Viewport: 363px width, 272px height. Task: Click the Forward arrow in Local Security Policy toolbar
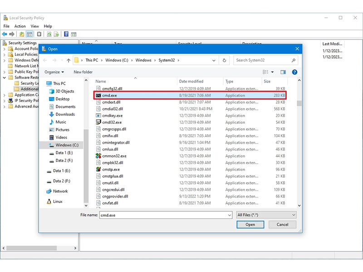pos(12,34)
